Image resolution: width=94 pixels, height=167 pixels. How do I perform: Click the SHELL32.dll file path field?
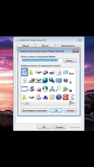[42, 61]
